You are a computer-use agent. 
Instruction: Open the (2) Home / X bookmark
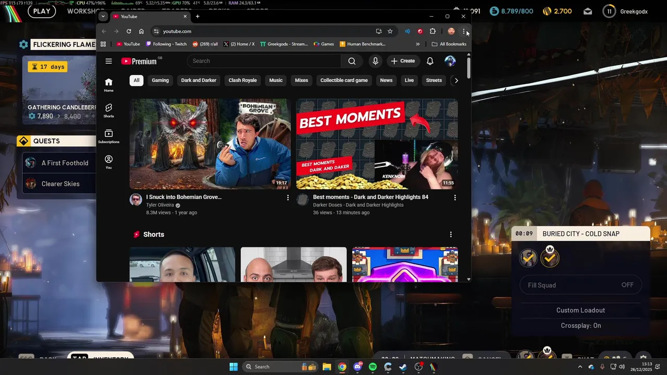click(239, 44)
